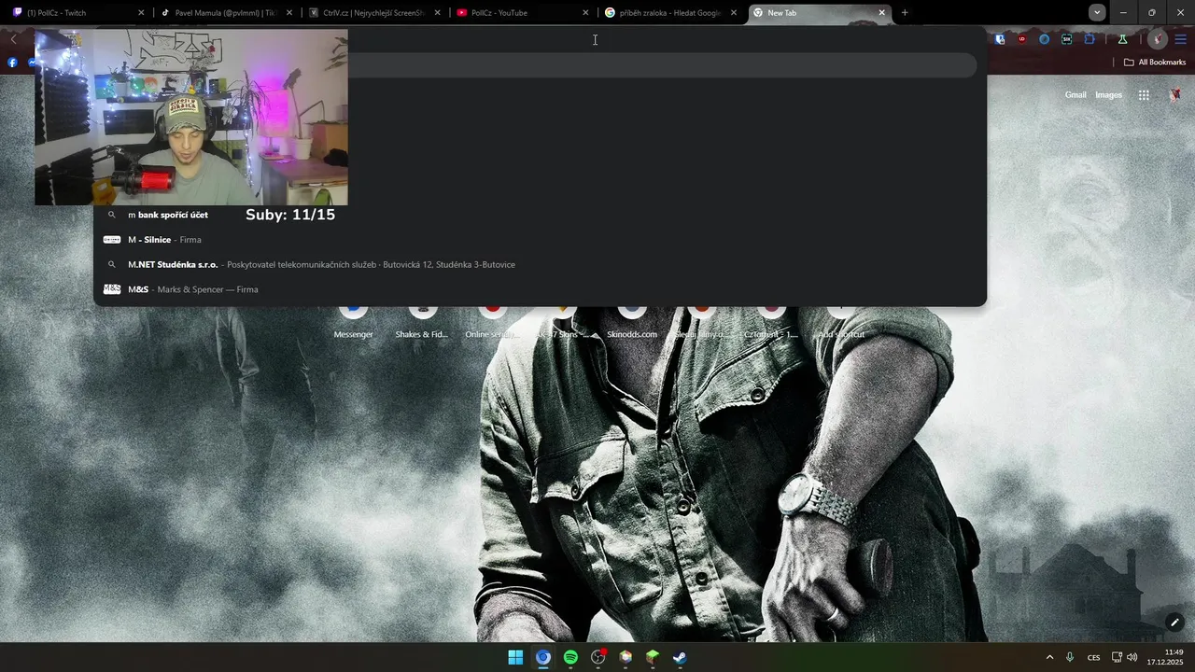Click the Customize Chrome pencil button
Viewport: 1195px width, 672px height.
(1175, 623)
